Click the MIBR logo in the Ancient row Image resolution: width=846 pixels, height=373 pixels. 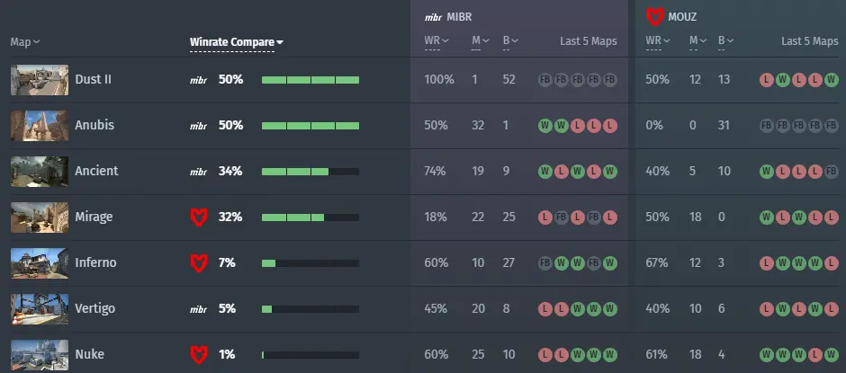pos(198,171)
